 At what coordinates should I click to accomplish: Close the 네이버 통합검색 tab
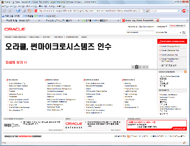point(118,21)
